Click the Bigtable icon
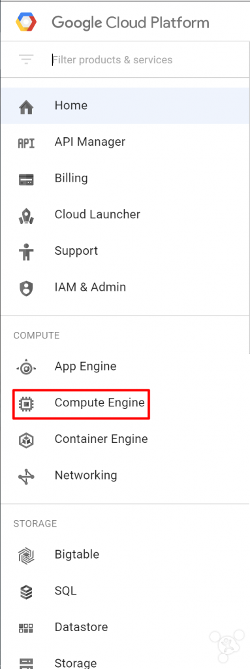Viewport: 250px width, 669px height. [26, 555]
